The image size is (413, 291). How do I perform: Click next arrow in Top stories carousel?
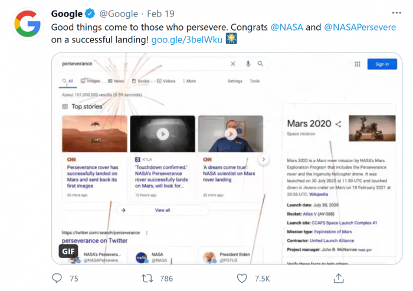tap(264, 160)
